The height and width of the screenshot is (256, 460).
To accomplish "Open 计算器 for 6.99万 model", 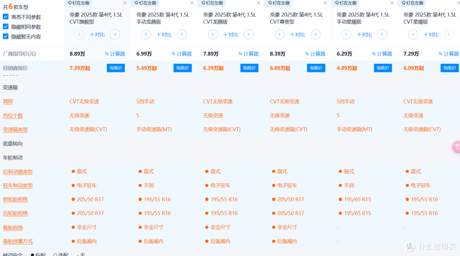I will coord(181,54).
